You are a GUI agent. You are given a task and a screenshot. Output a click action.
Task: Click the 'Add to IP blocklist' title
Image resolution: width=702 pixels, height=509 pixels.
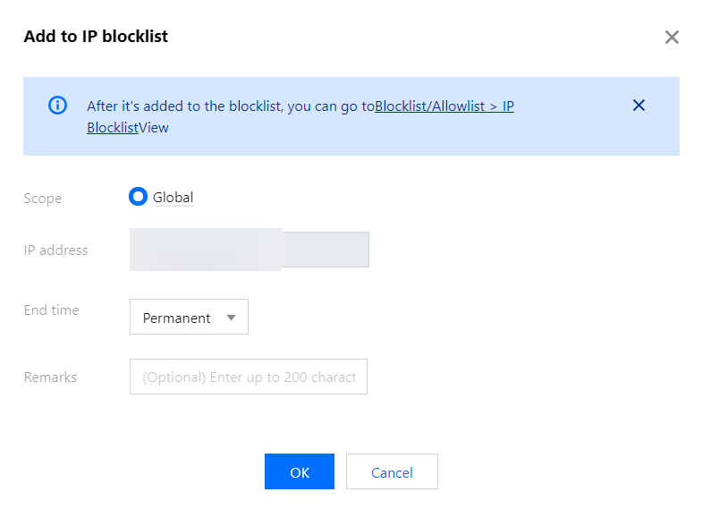click(96, 37)
